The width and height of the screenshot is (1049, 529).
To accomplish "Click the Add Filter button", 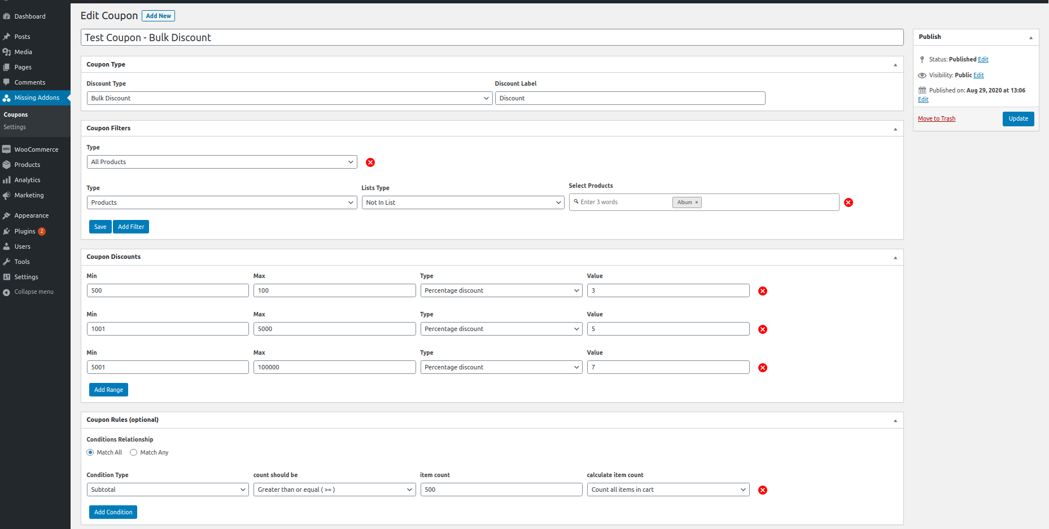I will click(131, 227).
